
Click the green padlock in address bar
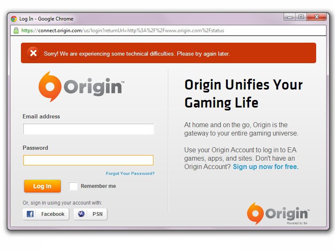16,30
